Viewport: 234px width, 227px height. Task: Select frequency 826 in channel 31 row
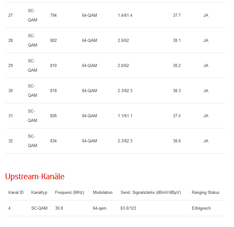coord(53,116)
